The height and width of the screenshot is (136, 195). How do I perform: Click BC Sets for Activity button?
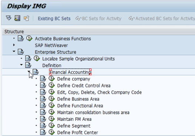98,19
